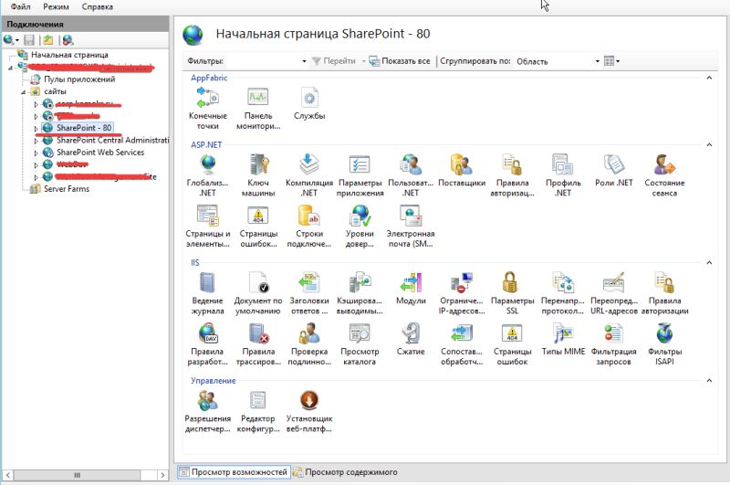Open Страницы ошибок in IIS group
Screen dimensions: 730x485
[512, 344]
